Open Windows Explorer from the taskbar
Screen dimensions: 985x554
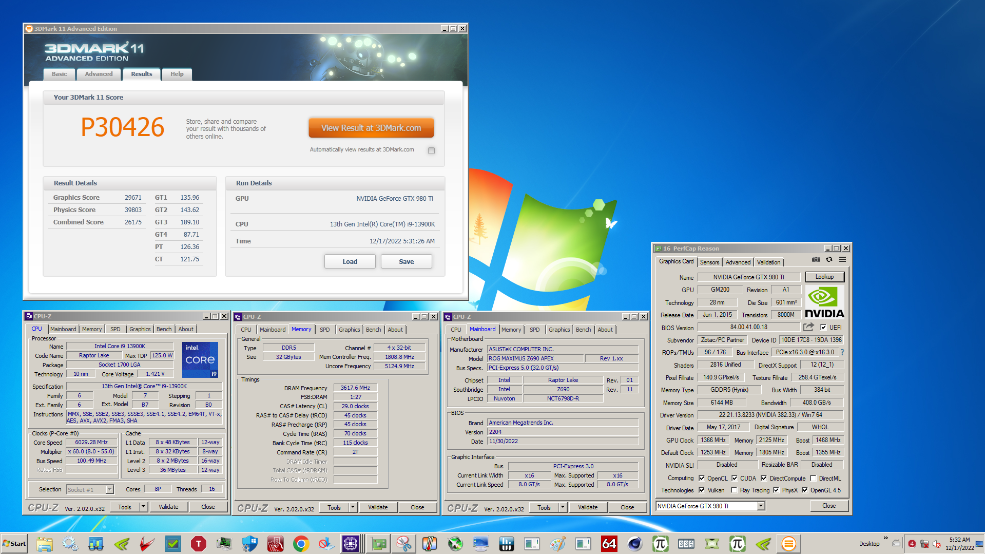(x=45, y=544)
